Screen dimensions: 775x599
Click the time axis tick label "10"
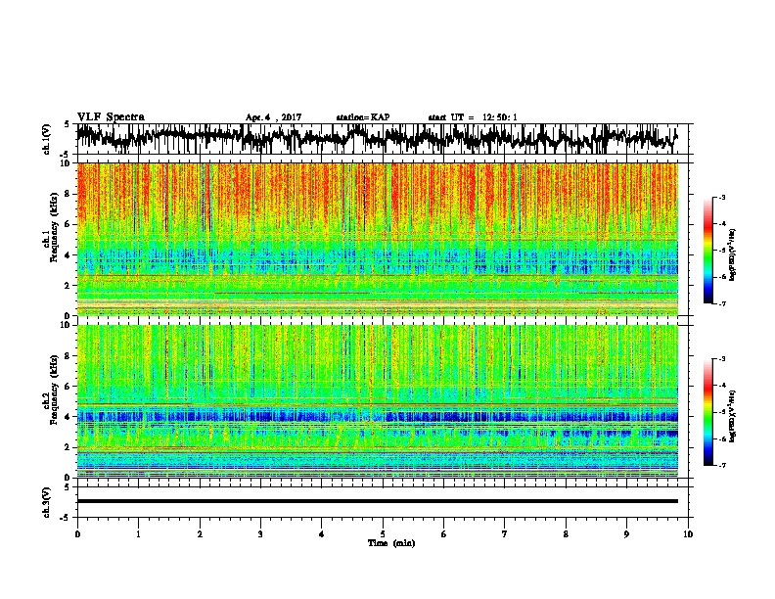688,534
